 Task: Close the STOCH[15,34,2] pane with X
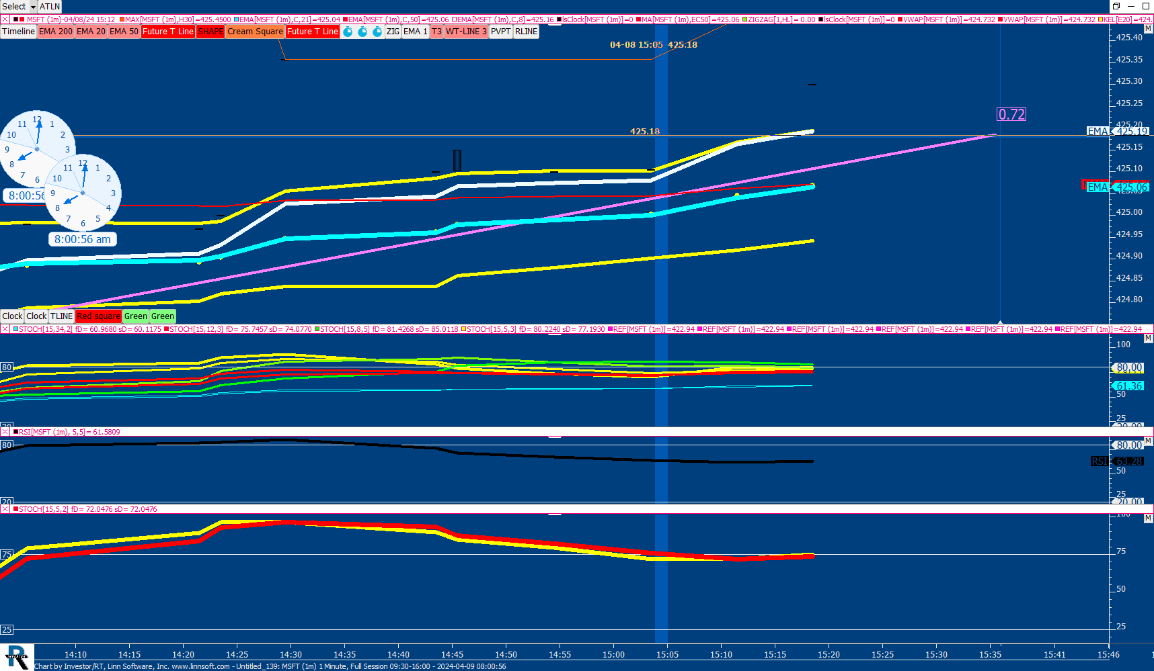pyautogui.click(x=5, y=329)
